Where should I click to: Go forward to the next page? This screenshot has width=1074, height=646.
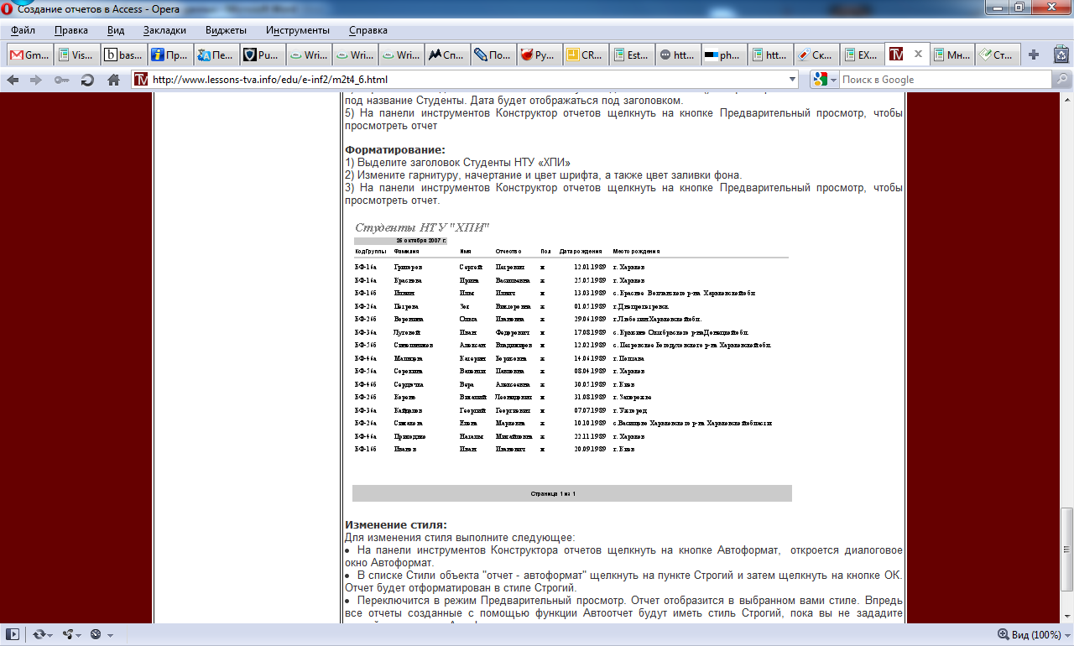click(36, 80)
